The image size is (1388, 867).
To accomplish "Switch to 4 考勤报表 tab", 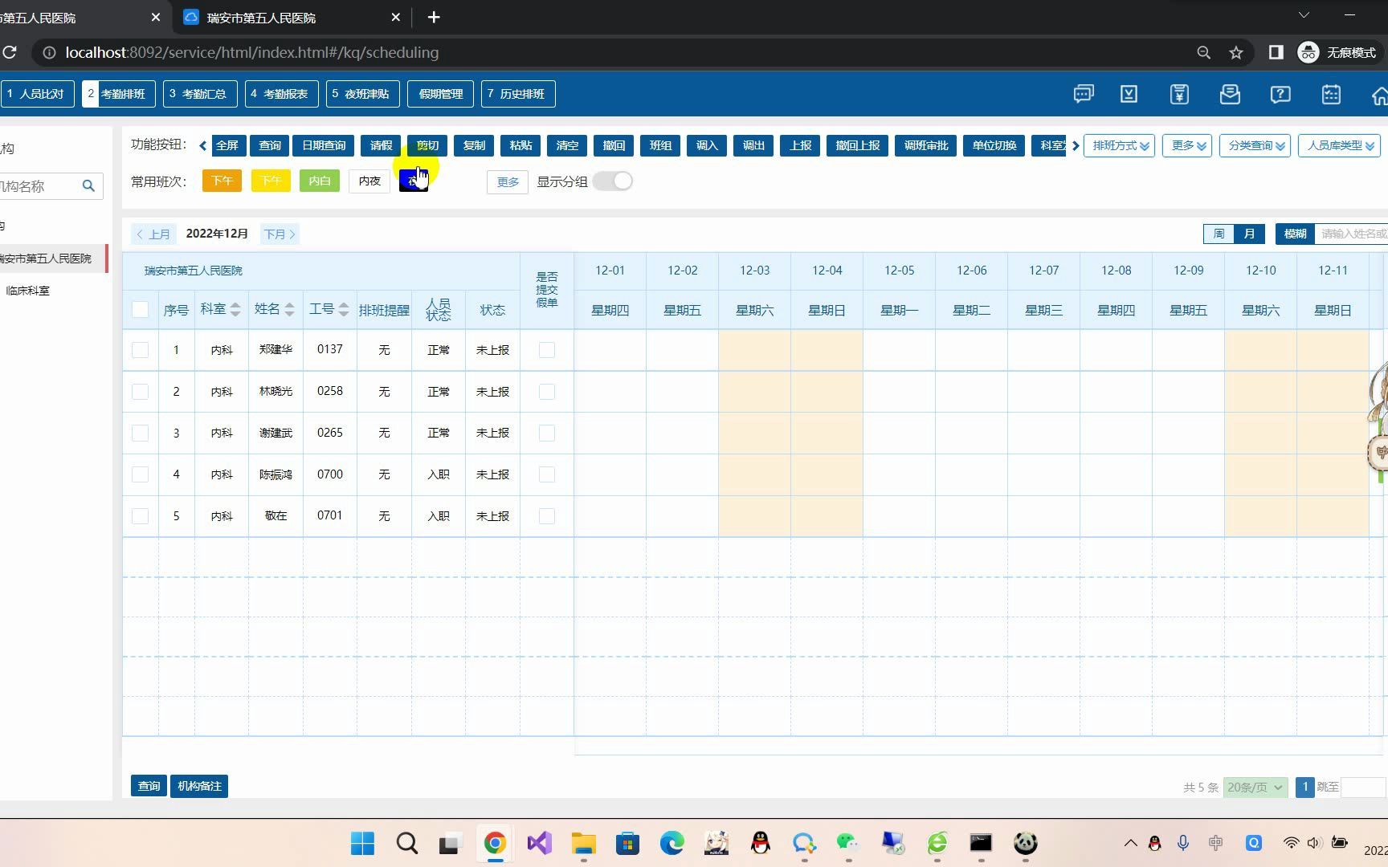I will 281,94.
